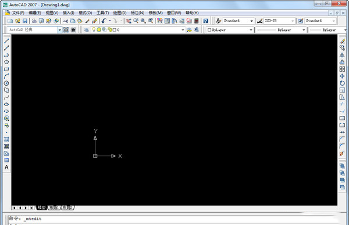Viewport: 349px width, 225px height.
Task: Open the AutoCAD 经典 workspace dropdown
Action: pyautogui.click(x=60, y=30)
